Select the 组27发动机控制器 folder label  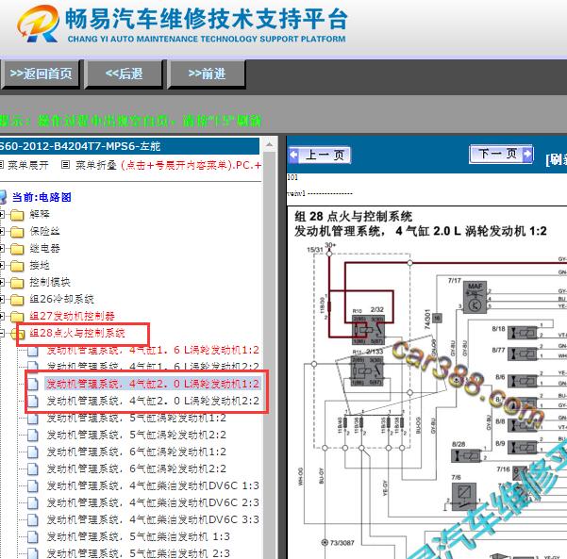pyautogui.click(x=72, y=316)
